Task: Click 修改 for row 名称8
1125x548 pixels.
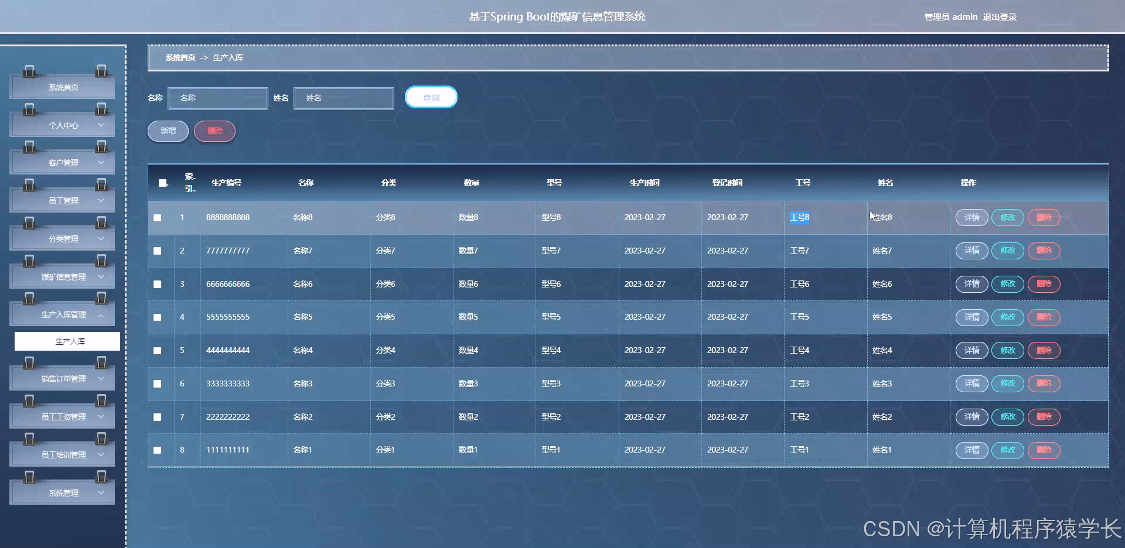Action: coord(1008,217)
